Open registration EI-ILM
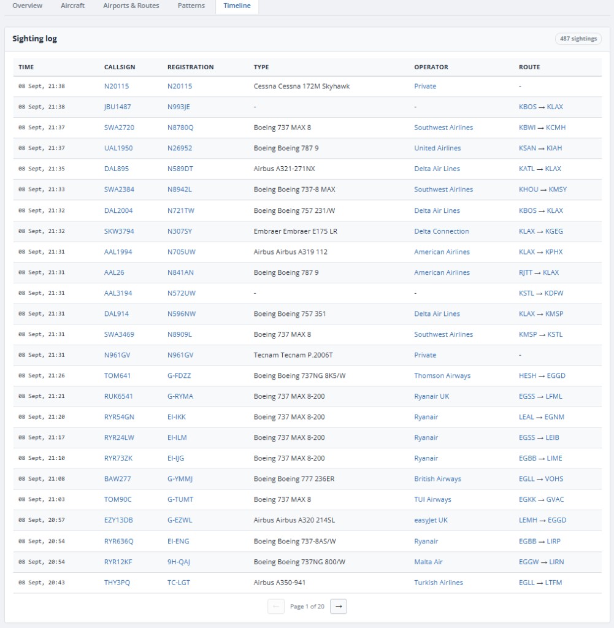 (x=177, y=438)
